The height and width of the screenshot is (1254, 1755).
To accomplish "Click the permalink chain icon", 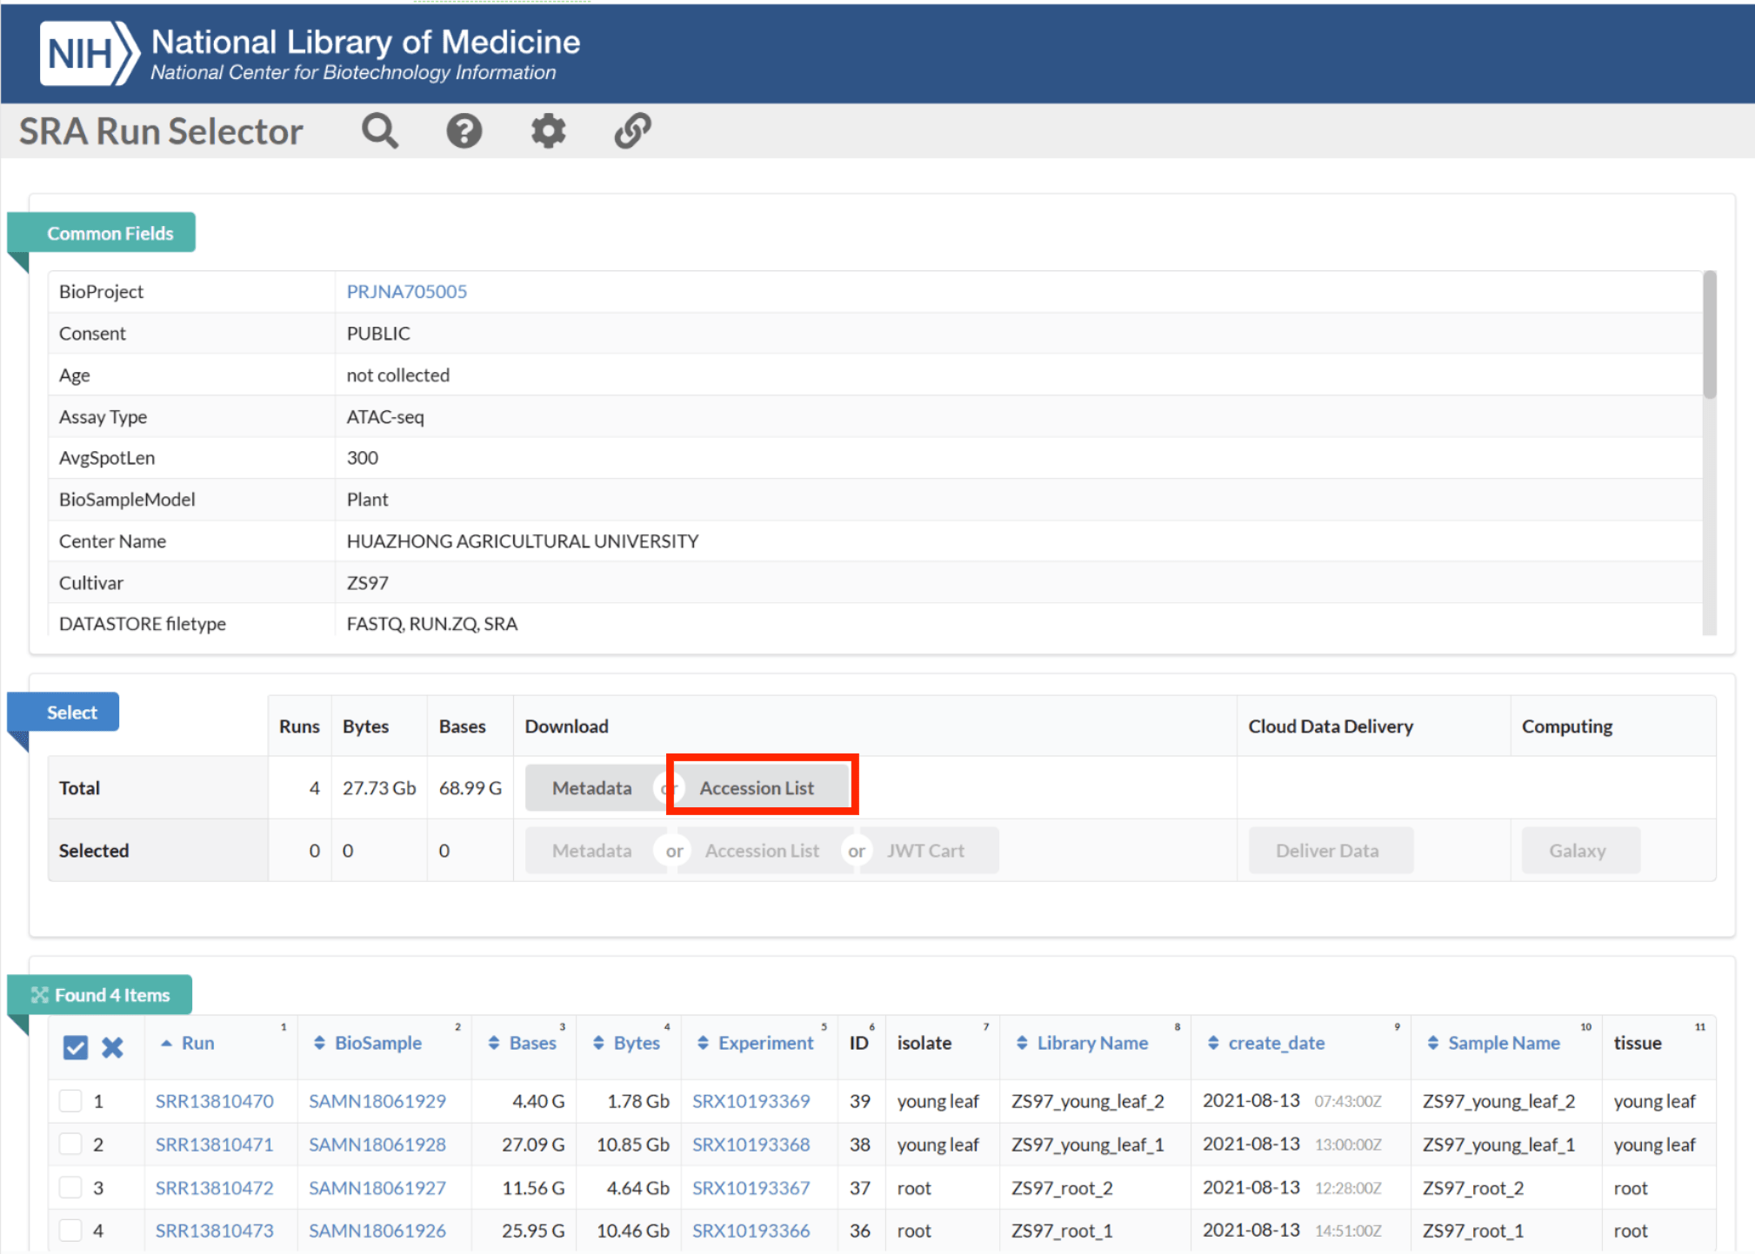I will pos(632,131).
